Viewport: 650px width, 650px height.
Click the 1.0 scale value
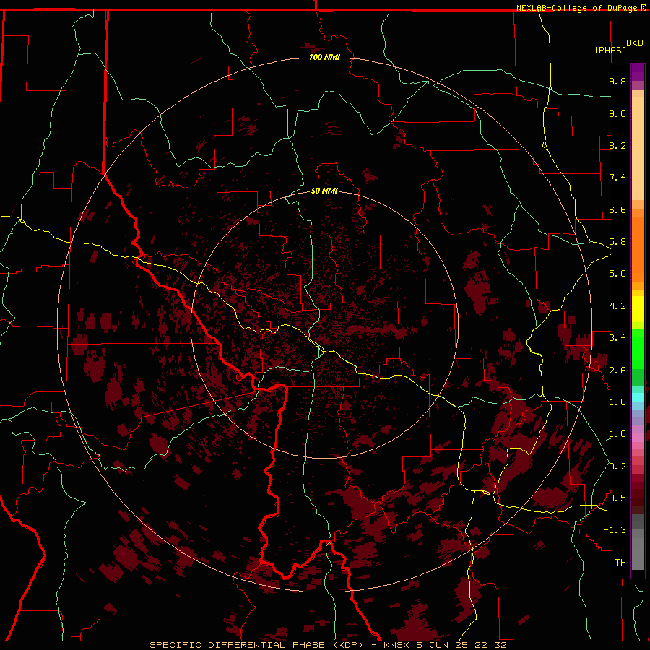click(x=617, y=434)
